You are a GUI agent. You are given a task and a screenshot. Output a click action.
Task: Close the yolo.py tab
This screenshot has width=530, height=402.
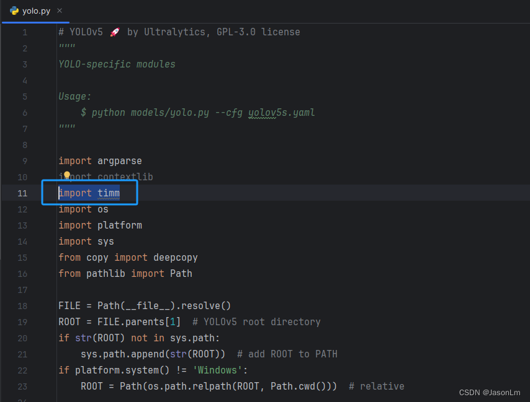[x=60, y=11]
